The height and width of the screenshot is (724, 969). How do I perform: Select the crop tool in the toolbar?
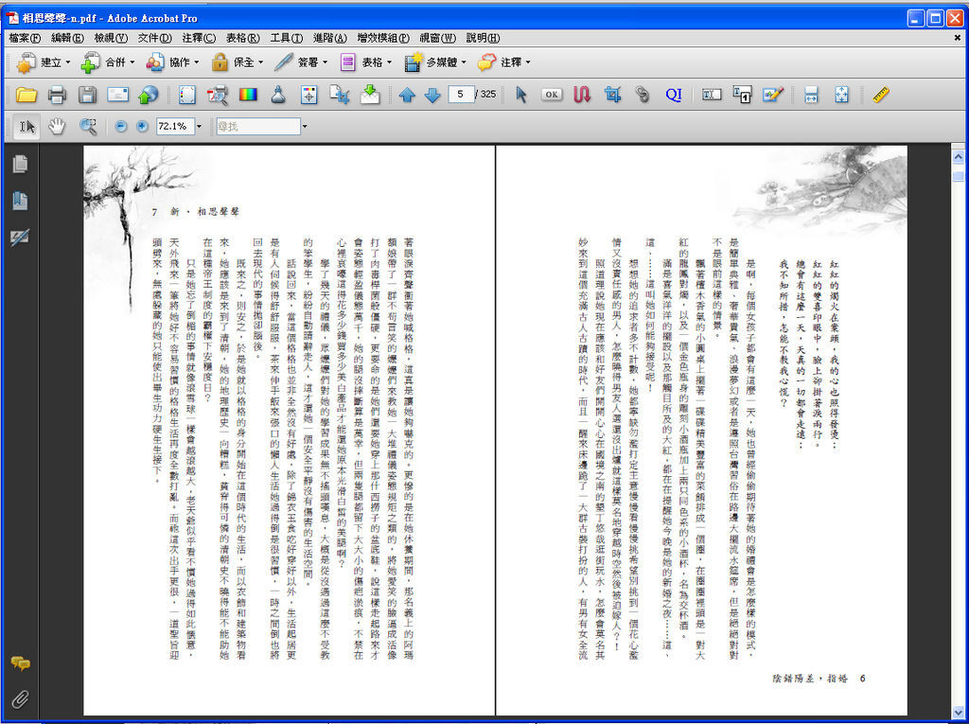[612, 95]
